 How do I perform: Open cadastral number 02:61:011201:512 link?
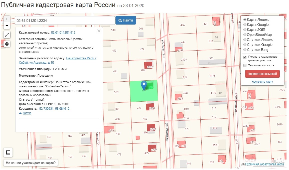coord(63,32)
